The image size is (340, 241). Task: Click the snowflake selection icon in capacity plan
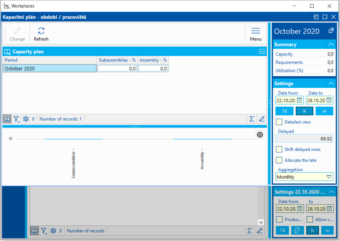tap(26, 119)
